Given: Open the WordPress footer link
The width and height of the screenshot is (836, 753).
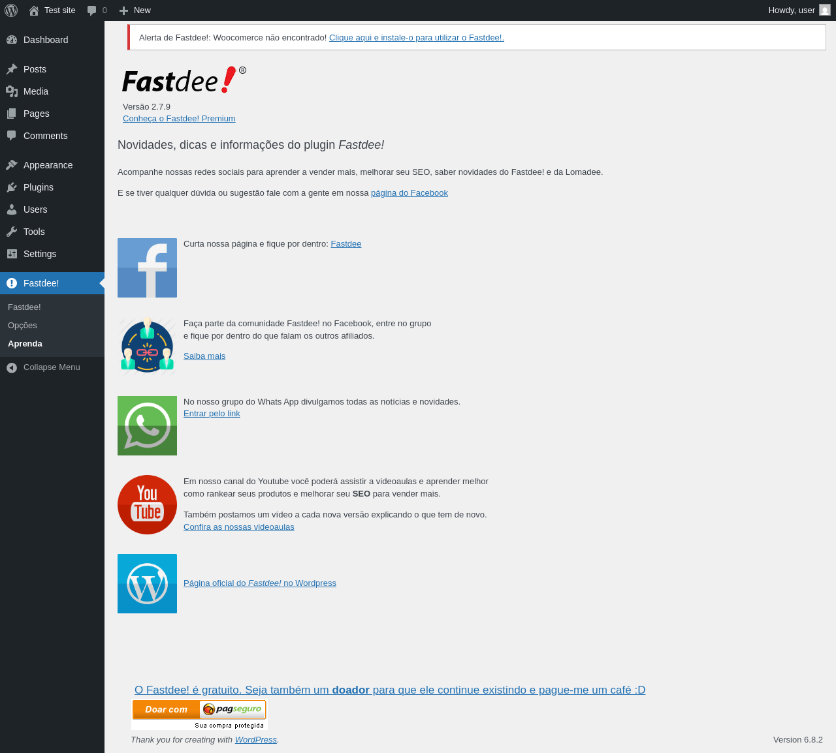Looking at the screenshot, I should click(256, 740).
